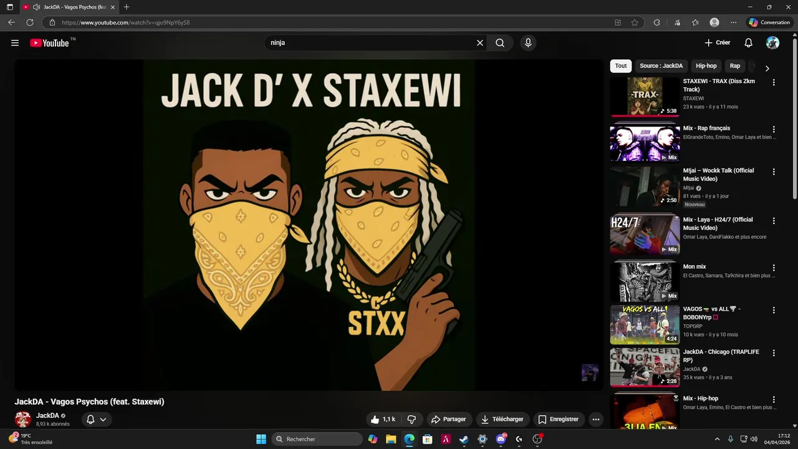Show hidden system tray icons
The width and height of the screenshot is (798, 449).
pyautogui.click(x=717, y=439)
